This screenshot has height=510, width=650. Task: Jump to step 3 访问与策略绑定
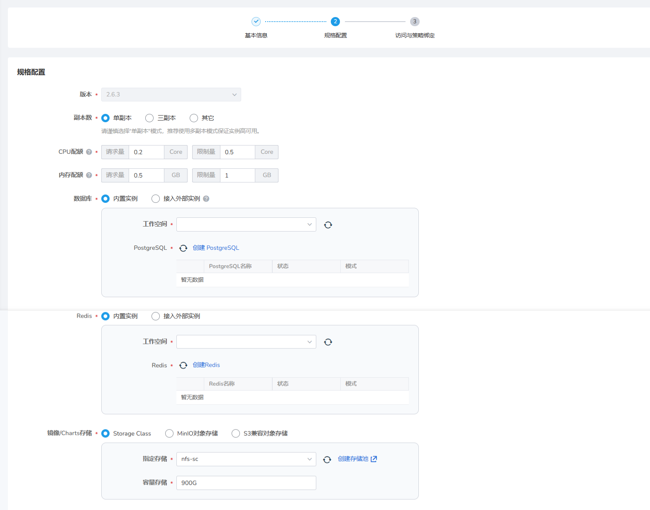click(x=414, y=22)
